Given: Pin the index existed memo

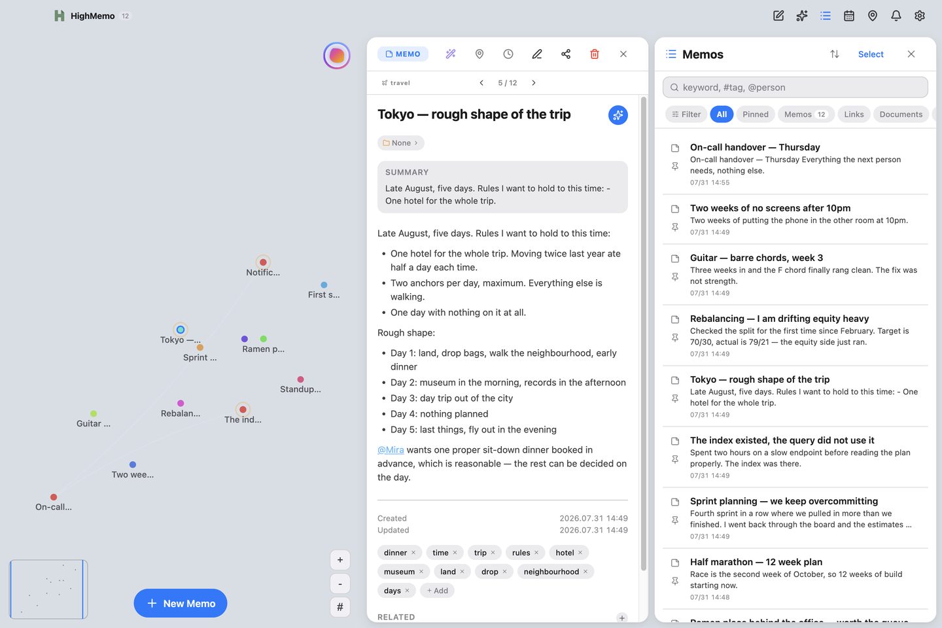Looking at the screenshot, I should tap(675, 460).
